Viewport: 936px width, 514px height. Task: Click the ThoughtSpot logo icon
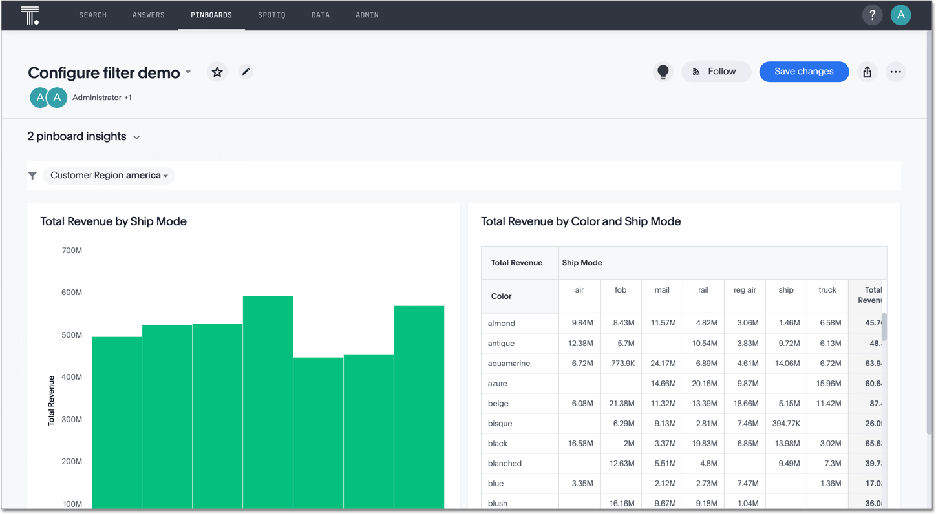point(29,15)
